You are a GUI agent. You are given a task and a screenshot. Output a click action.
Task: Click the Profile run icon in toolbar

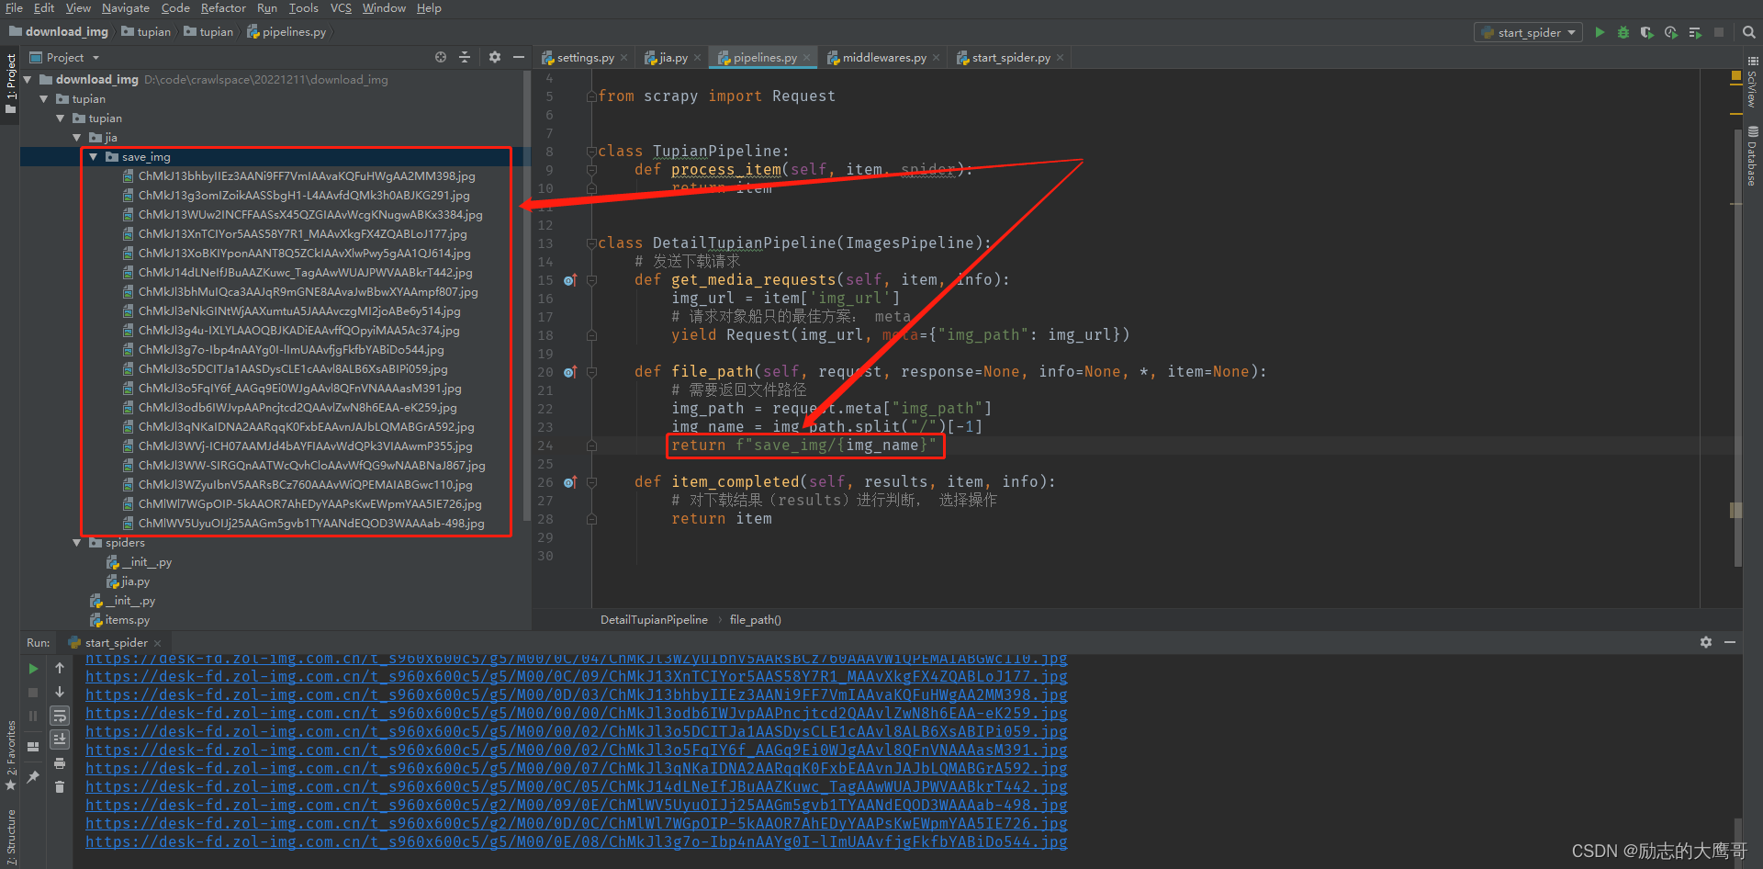pyautogui.click(x=1671, y=32)
